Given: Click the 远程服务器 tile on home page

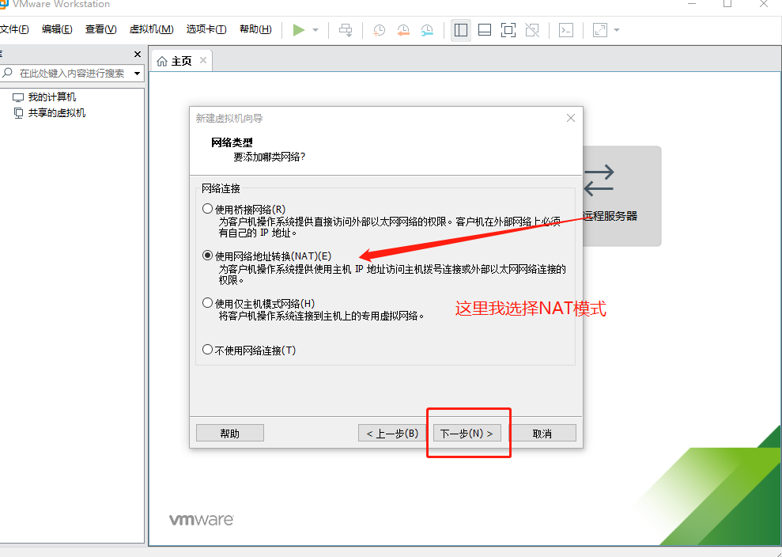Looking at the screenshot, I should [x=621, y=196].
